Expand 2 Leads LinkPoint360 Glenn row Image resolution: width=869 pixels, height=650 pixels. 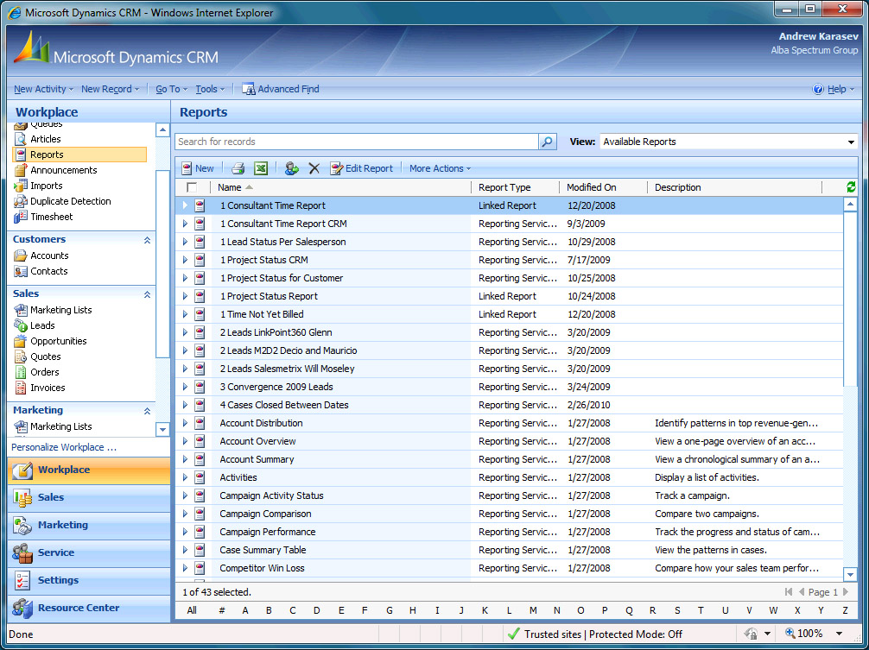tap(185, 332)
